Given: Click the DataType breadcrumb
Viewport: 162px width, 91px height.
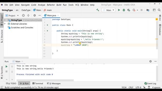Looking at the screenshot, I should (x=26, y=10).
